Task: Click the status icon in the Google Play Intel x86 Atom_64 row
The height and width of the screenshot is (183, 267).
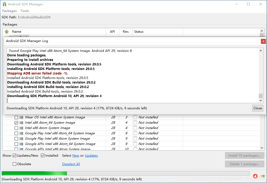Action: 135,133
